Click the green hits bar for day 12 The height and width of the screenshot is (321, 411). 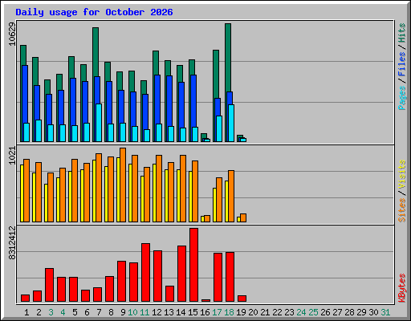pyautogui.click(x=156, y=63)
